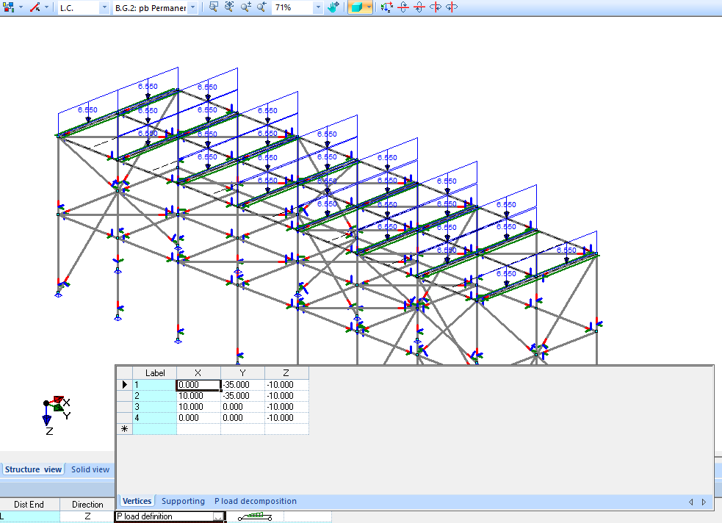Click the last red rotation icon

pos(451,7)
